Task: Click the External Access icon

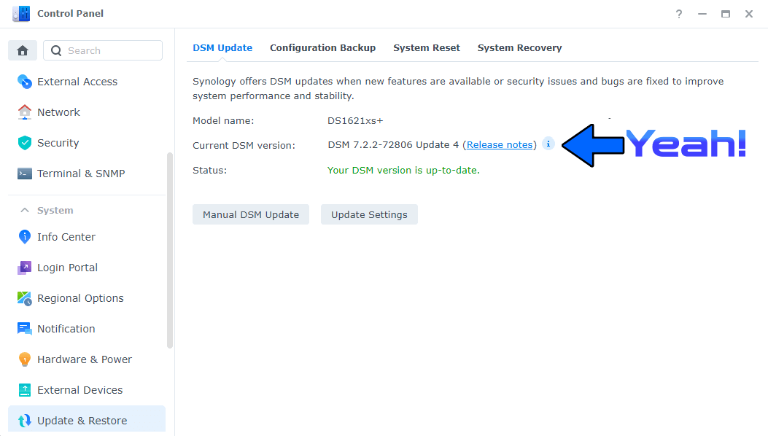Action: tap(25, 82)
